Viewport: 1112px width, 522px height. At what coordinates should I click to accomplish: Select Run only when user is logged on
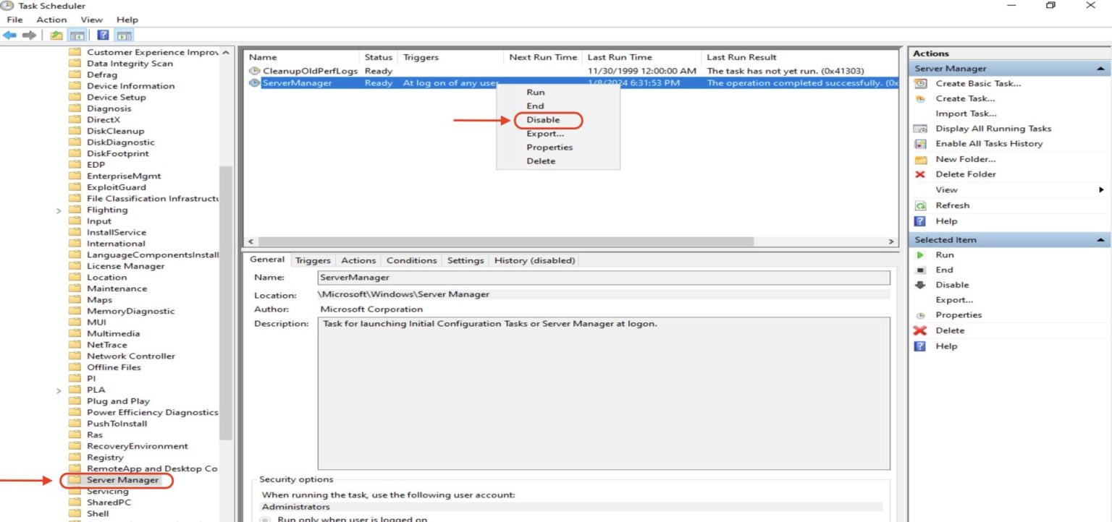pyautogui.click(x=264, y=518)
